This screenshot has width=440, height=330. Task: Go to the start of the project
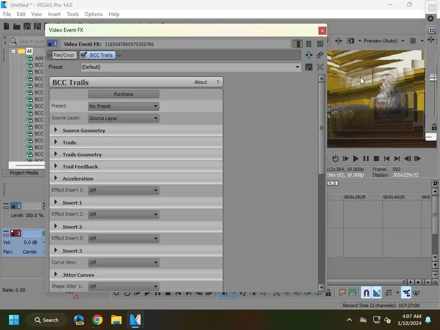(x=386, y=159)
